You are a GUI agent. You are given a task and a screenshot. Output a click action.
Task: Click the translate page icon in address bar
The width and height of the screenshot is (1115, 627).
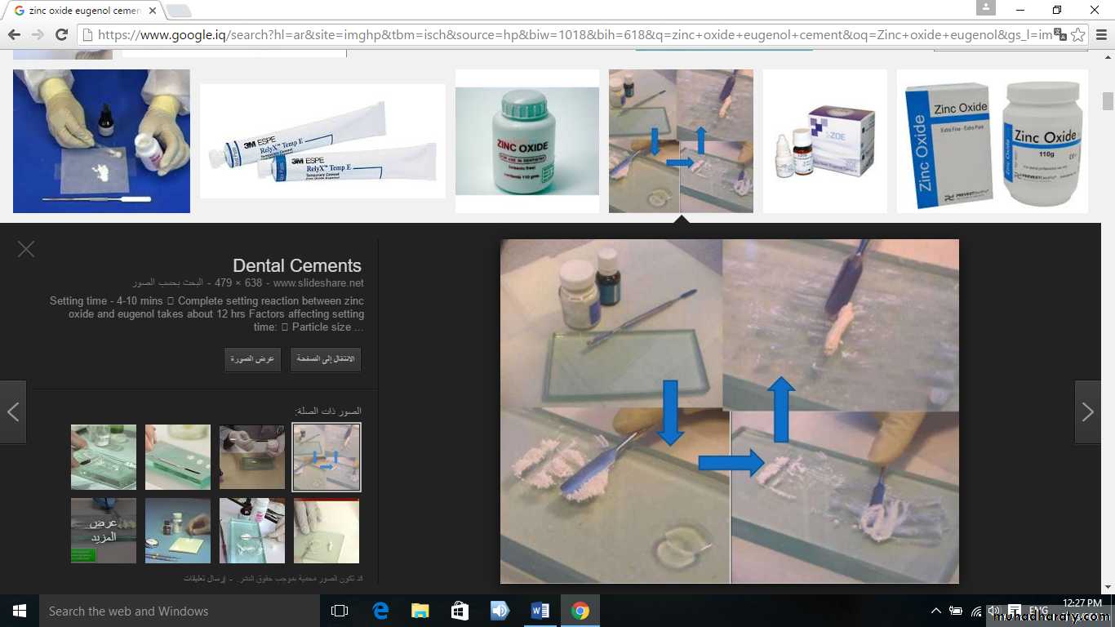[1059, 34]
